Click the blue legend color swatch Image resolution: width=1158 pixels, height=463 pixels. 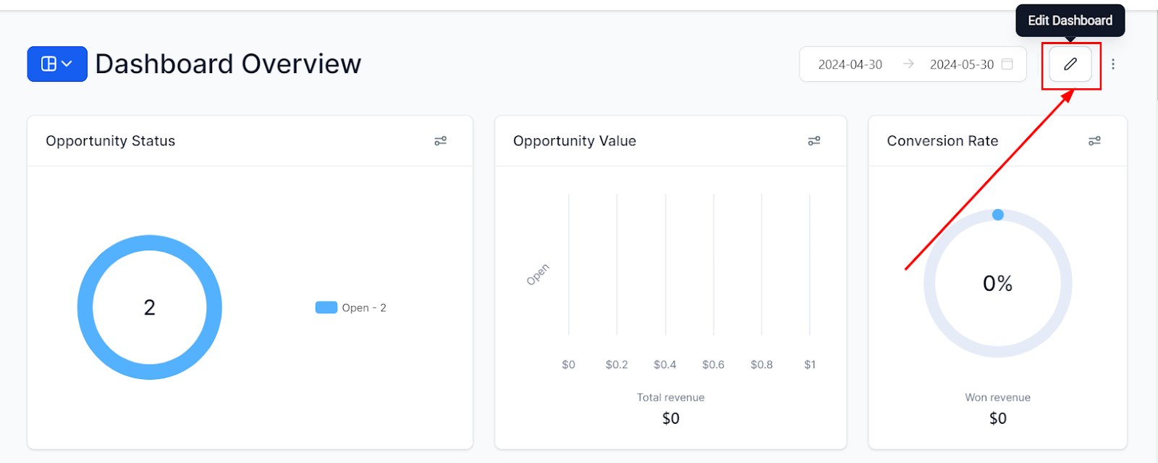coord(326,307)
